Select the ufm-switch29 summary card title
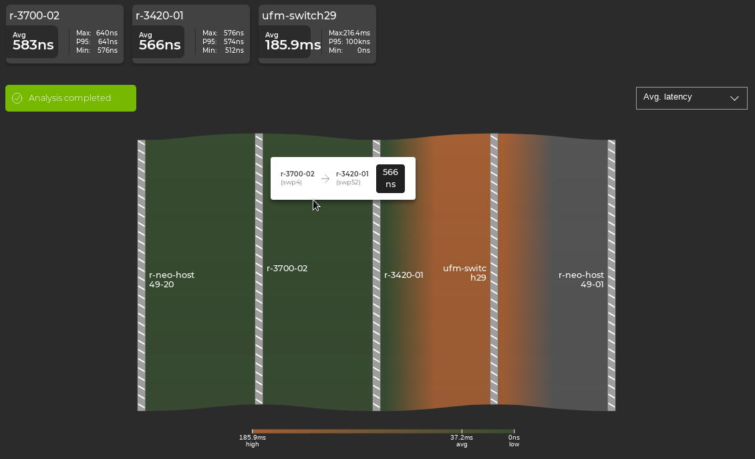 (299, 15)
